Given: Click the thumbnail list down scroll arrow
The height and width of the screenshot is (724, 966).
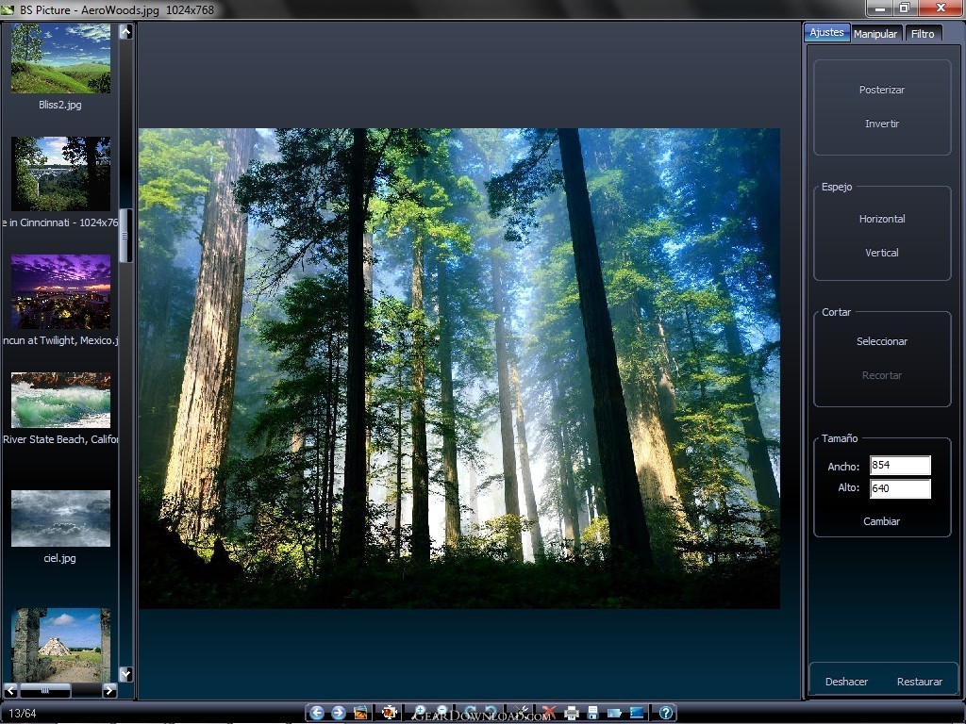Looking at the screenshot, I should 125,674.
